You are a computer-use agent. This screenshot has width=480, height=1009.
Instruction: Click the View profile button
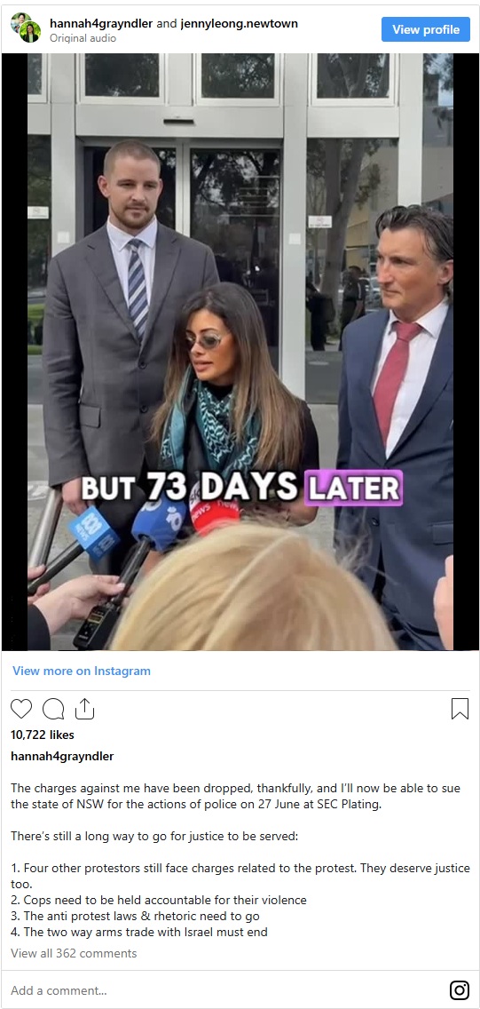tap(426, 29)
